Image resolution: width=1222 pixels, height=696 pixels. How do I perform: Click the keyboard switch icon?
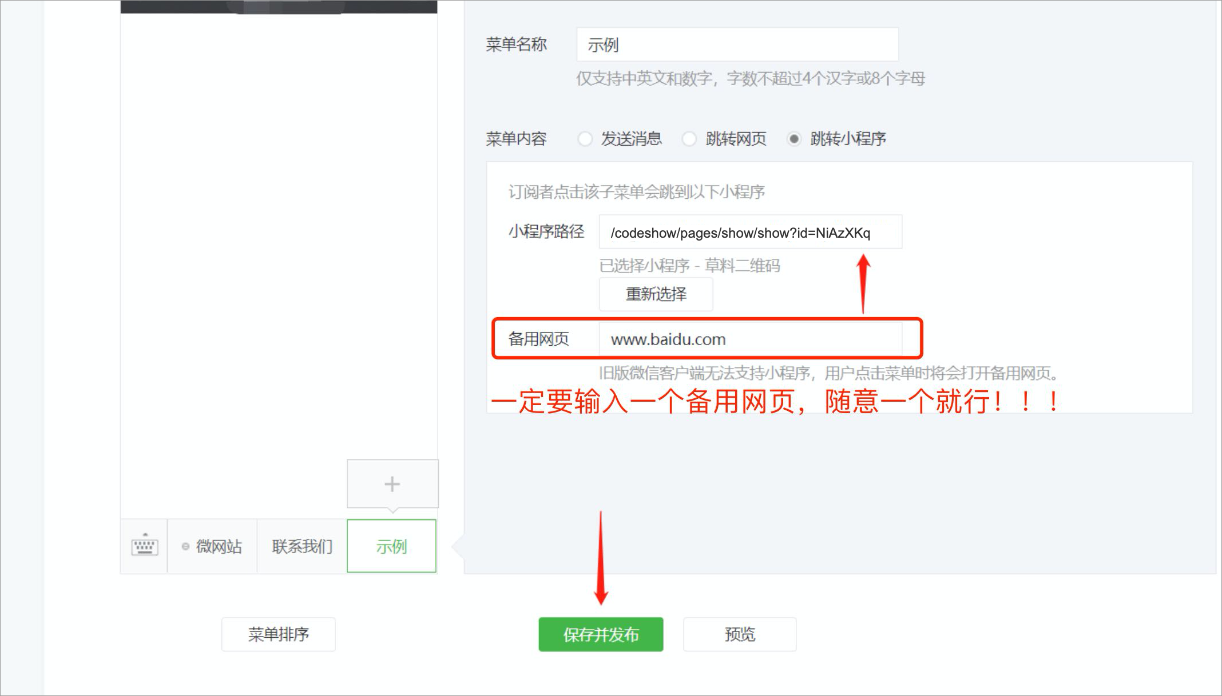pos(144,546)
